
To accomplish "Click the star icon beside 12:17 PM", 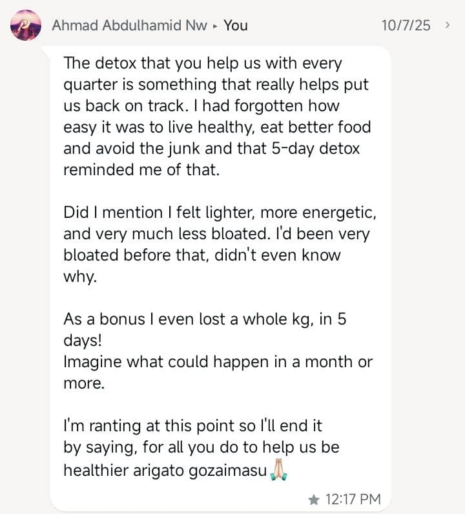I will click(x=315, y=499).
